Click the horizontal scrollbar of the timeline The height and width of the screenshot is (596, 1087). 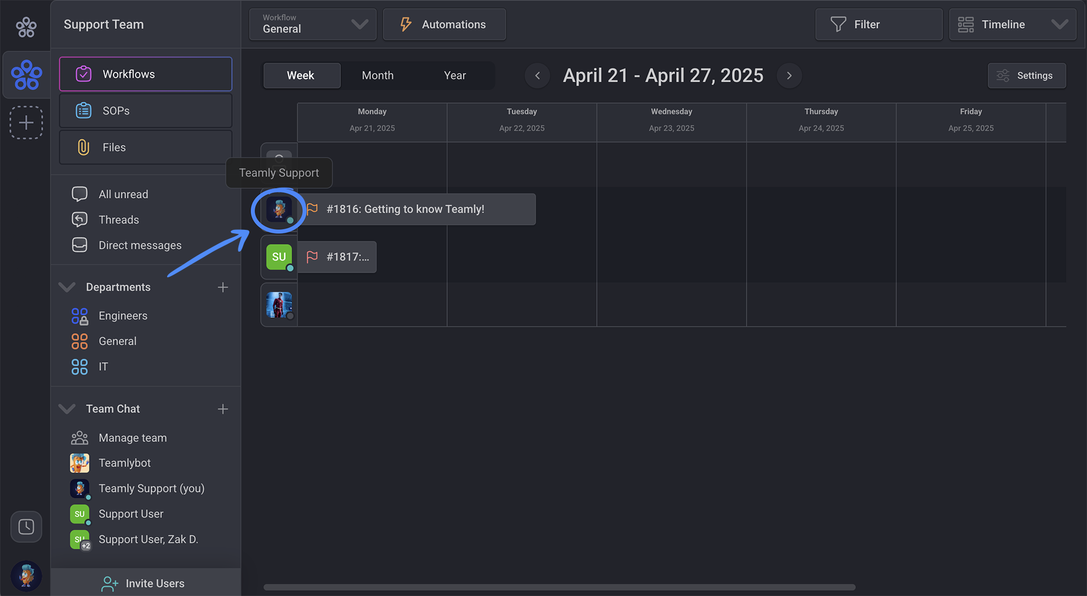559,587
